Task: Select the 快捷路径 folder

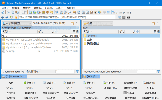Action: point(121,43)
